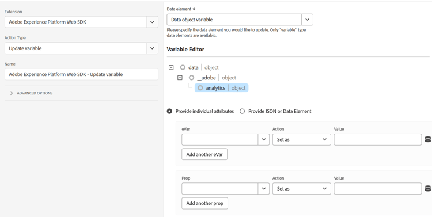Open the eVar selection dropdown arrow

[264, 139]
